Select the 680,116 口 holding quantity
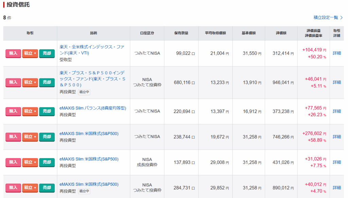This screenshot has height=198, width=348. point(184,83)
